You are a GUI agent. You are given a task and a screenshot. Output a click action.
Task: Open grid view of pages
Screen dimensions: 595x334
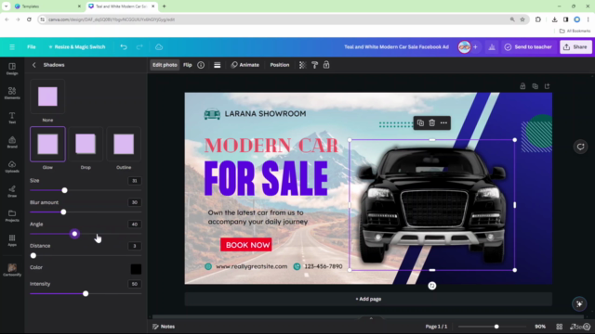click(560, 327)
